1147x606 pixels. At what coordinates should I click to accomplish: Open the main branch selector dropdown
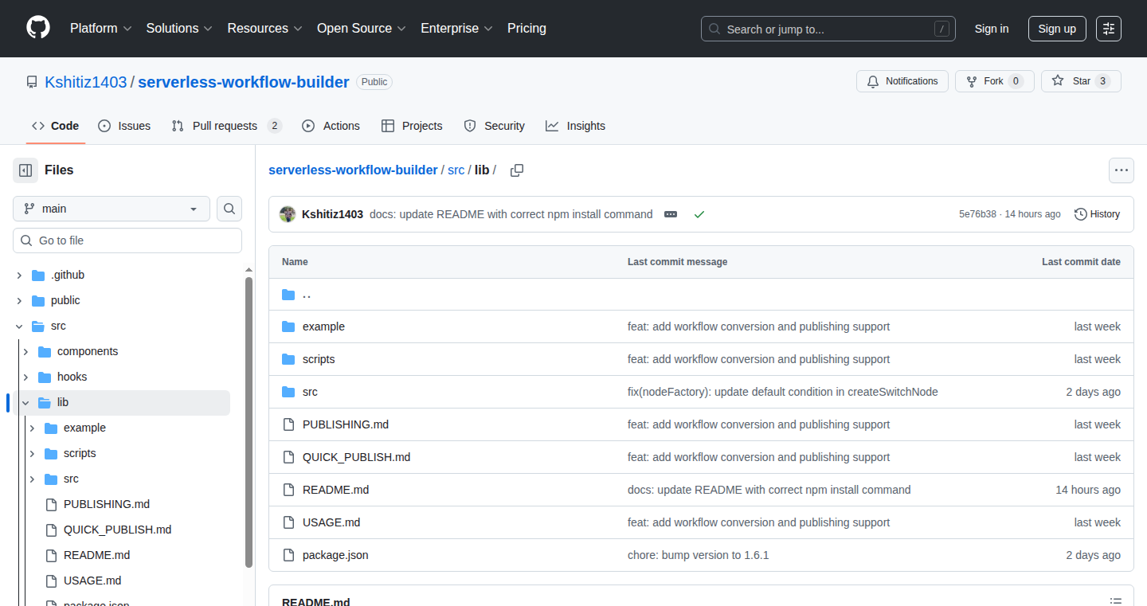112,209
